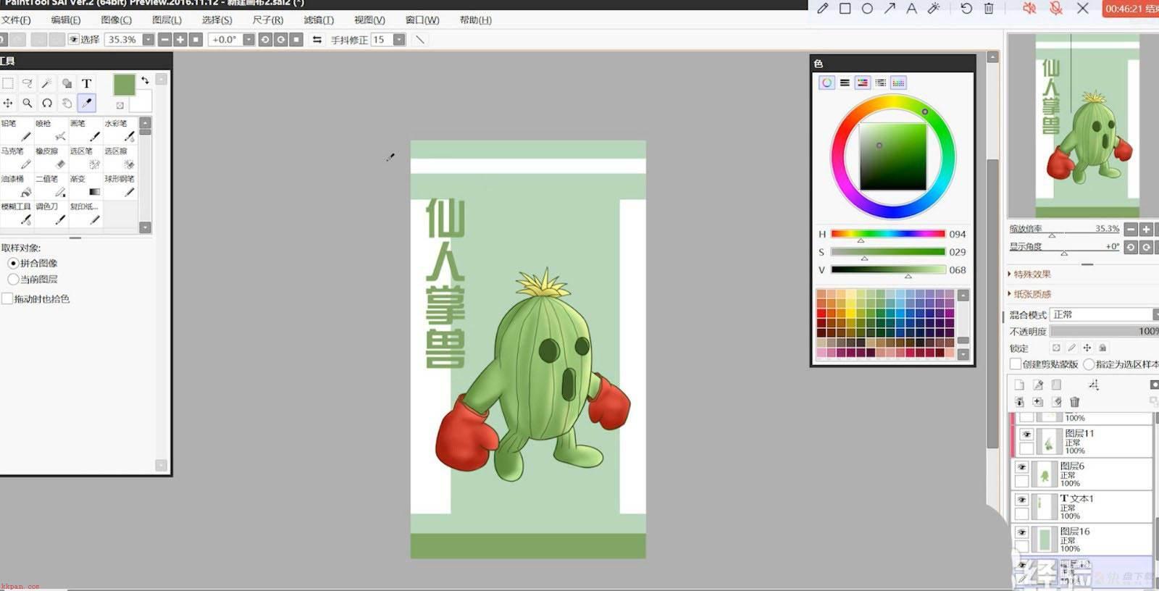Image resolution: width=1159 pixels, height=591 pixels.
Task: Open the rotation angle +0.0° dropdown
Action: tap(248, 40)
